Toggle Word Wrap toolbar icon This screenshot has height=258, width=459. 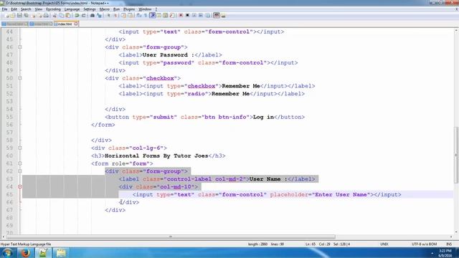[138, 15]
